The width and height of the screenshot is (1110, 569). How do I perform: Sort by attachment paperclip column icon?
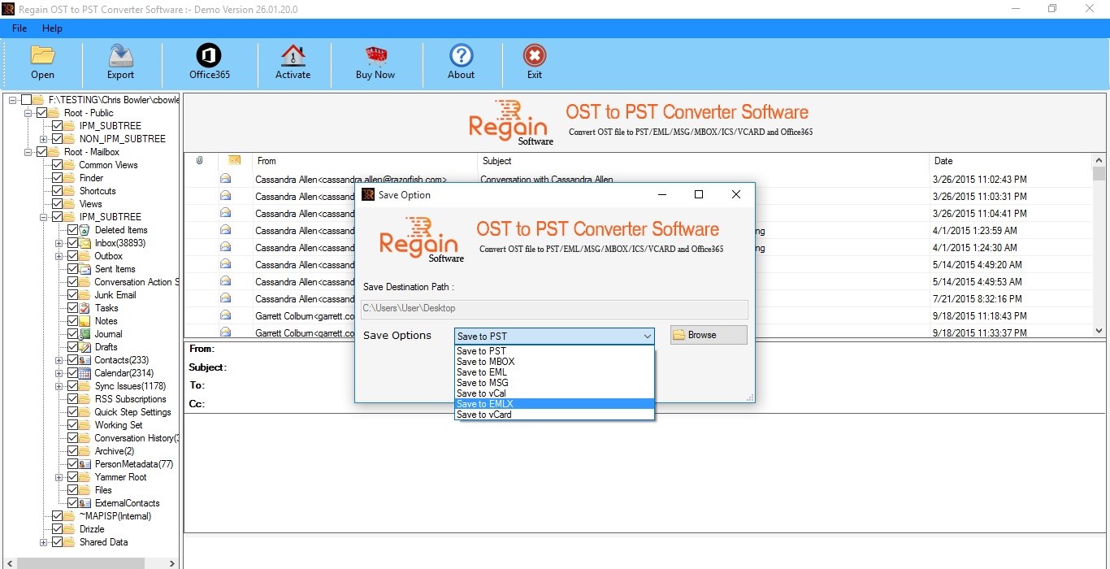(x=199, y=161)
